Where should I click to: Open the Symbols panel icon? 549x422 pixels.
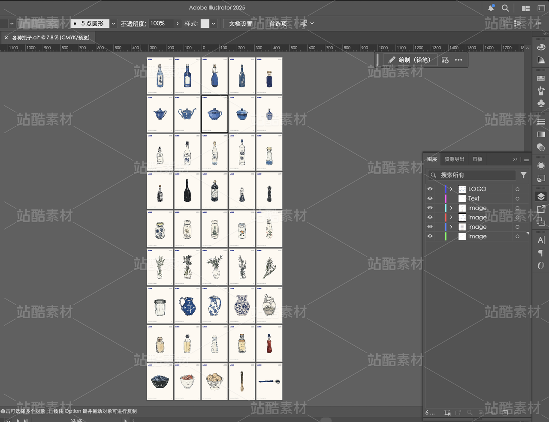tap(541, 103)
